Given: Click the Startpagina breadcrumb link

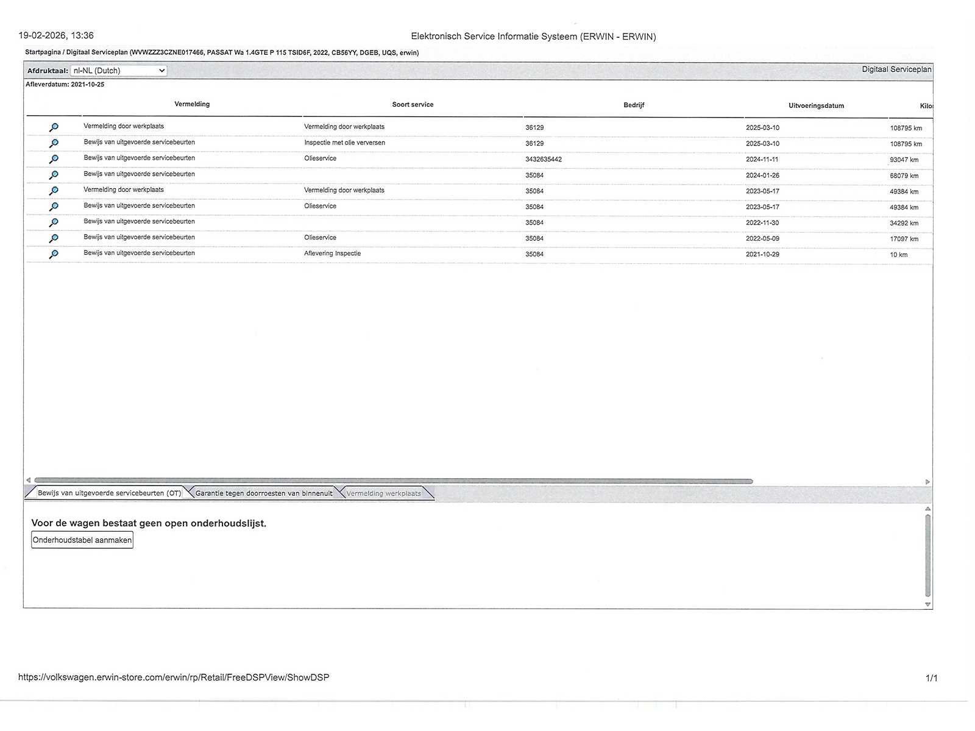Looking at the screenshot, I should 43,52.
